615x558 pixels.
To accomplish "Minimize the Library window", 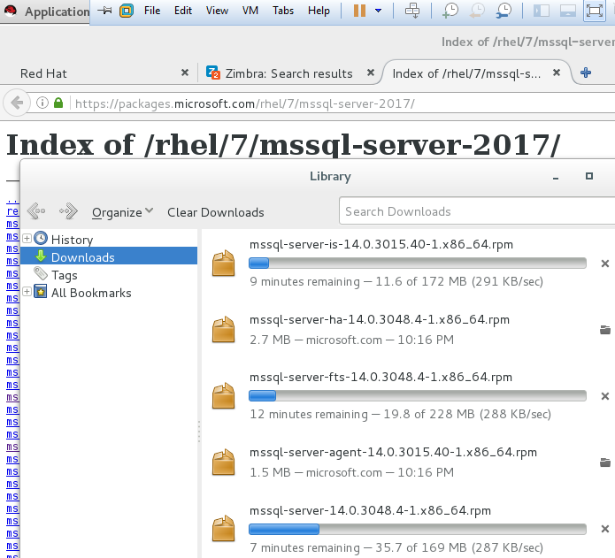I will click(x=556, y=177).
